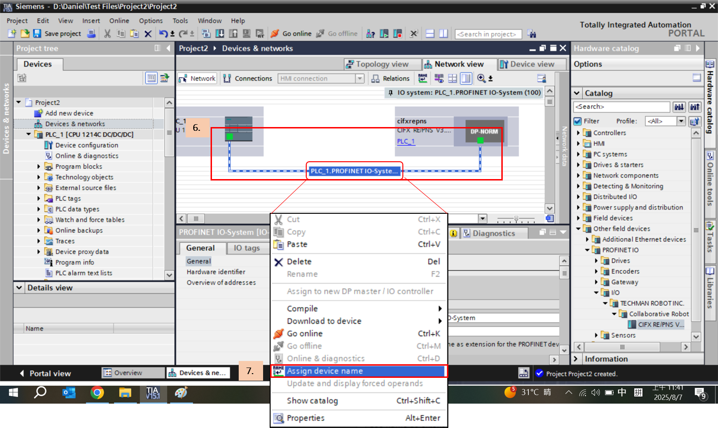Collapse the PLC_1 tree node
This screenshot has height=428, width=718.
coord(29,135)
